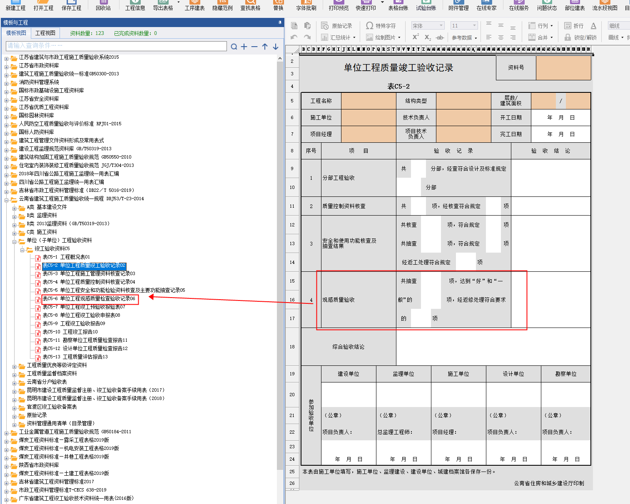
Task: Click the copy icon in the editor toolbar
Action: point(294,26)
